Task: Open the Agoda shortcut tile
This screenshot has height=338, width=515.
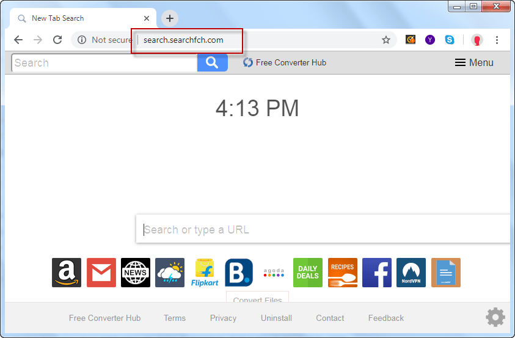Action: click(274, 273)
